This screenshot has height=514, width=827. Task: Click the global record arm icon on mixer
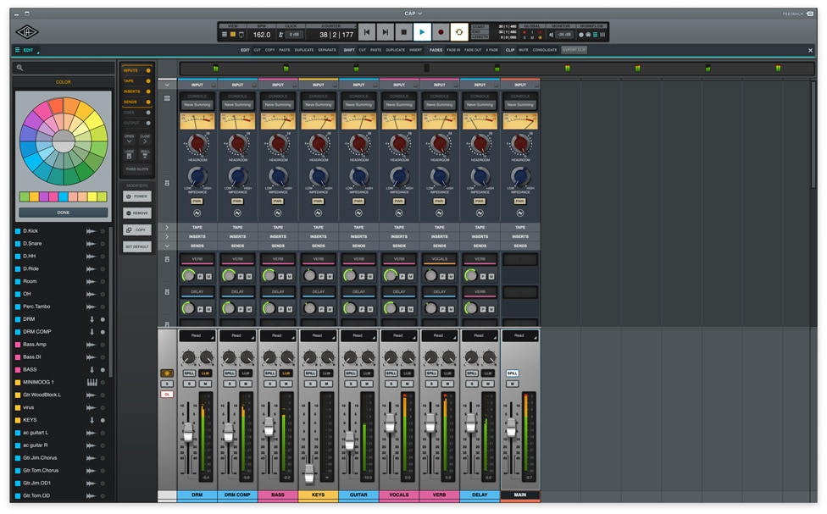167,373
